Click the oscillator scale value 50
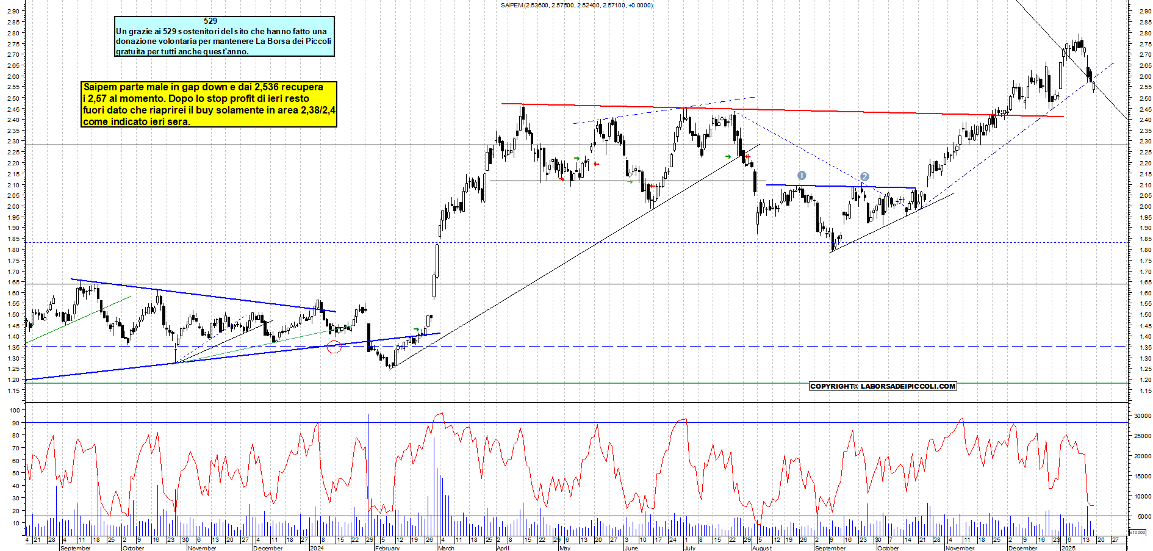The width and height of the screenshot is (1153, 551). tap(17, 473)
